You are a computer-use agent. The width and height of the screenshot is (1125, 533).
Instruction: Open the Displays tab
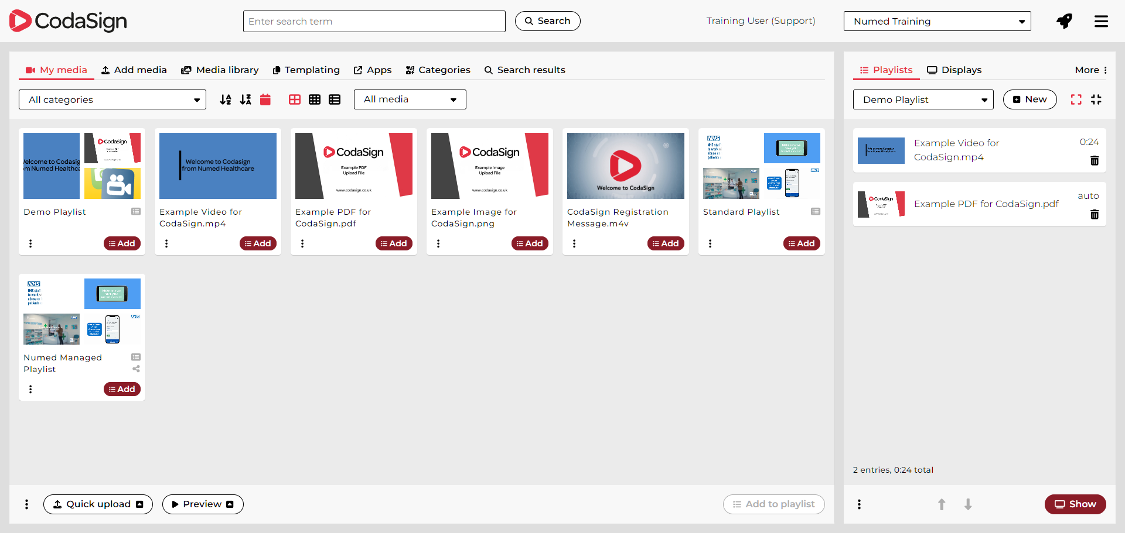point(954,70)
